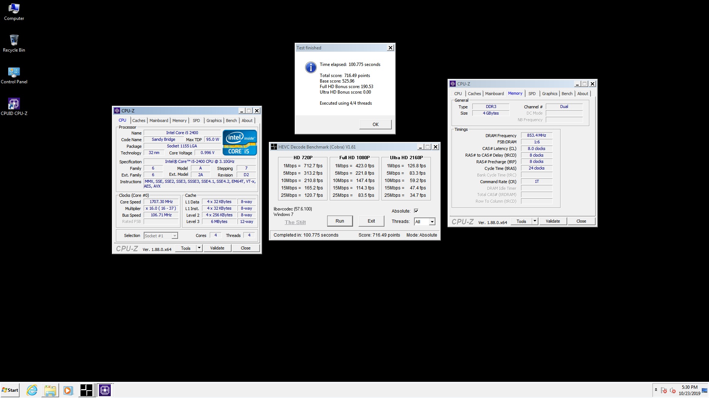Open Mainboard tab in right CPU-Z window
This screenshot has height=398, width=709.
pos(494,94)
